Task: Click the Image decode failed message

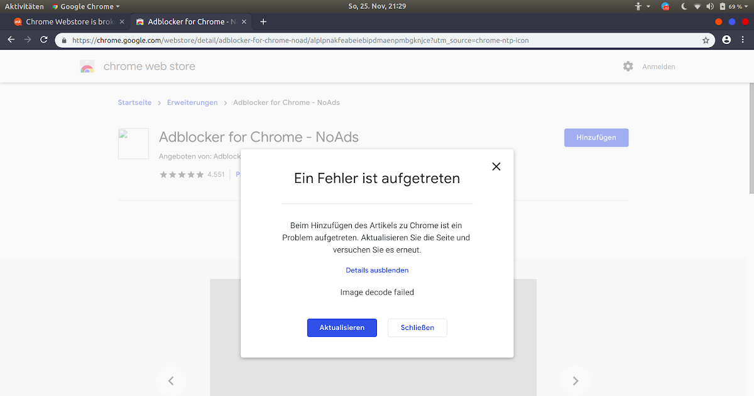Action: click(x=377, y=292)
